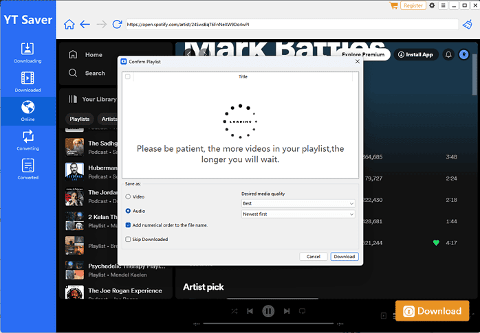Click the Download button in the dialog
The image size is (480, 333).
[x=344, y=256]
